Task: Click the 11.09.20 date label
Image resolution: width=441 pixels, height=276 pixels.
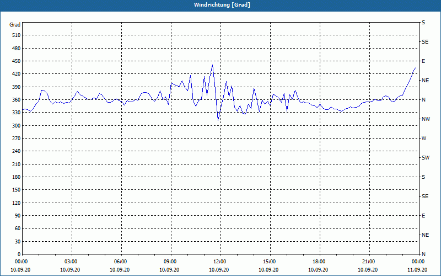Action: click(417, 270)
